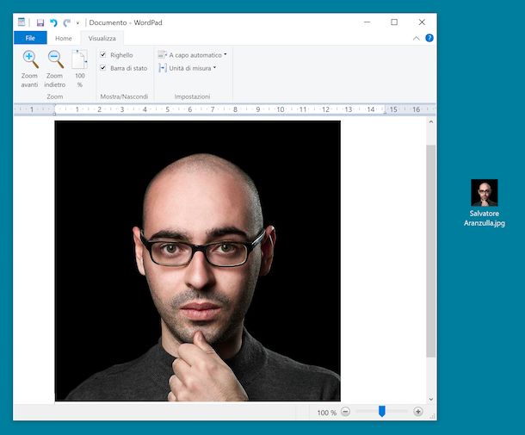Image resolution: width=525 pixels, height=435 pixels.
Task: Click the Redo arrow icon
Action: coord(66,22)
